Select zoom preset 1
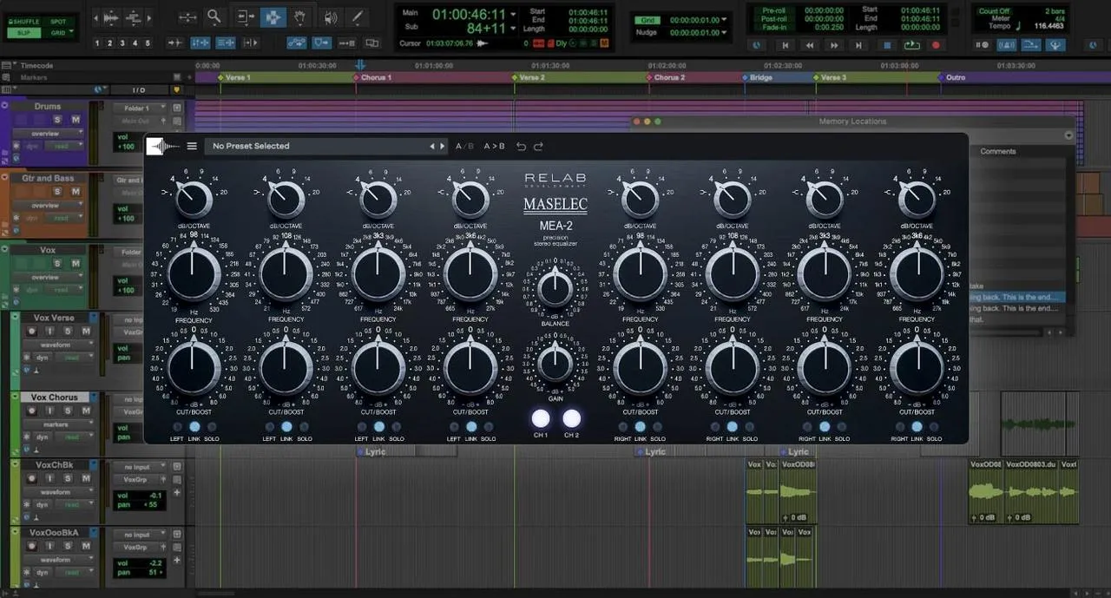 point(96,43)
